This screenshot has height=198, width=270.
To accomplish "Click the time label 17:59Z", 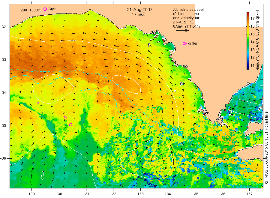I will tap(138, 14).
